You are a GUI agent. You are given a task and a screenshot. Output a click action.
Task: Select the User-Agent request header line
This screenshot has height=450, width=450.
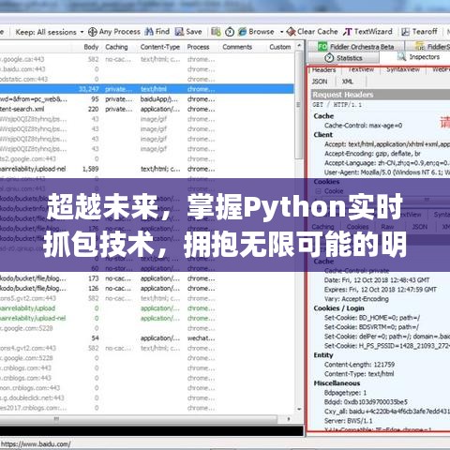pyautogui.click(x=387, y=172)
